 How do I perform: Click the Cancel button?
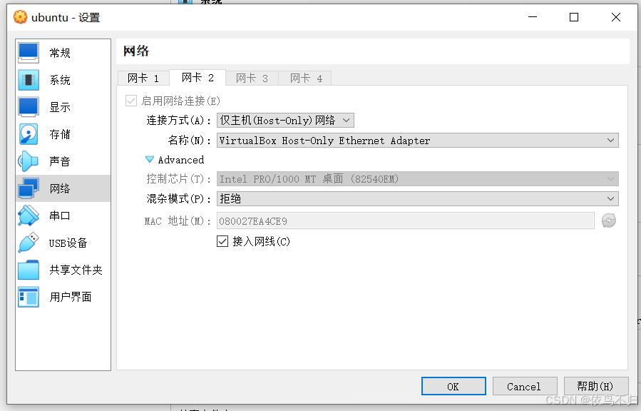point(525,386)
